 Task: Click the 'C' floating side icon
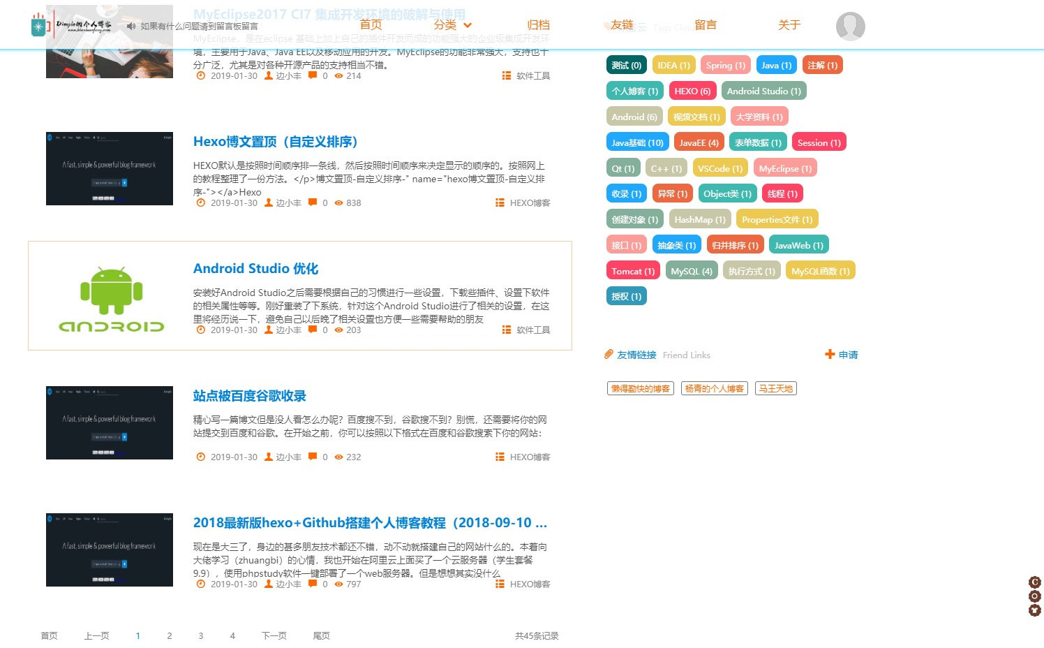click(1035, 582)
